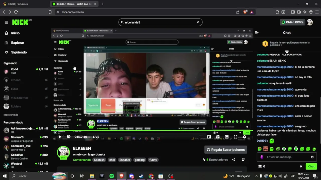Insert the portrait photo emote from quick emotes

(x=266, y=149)
